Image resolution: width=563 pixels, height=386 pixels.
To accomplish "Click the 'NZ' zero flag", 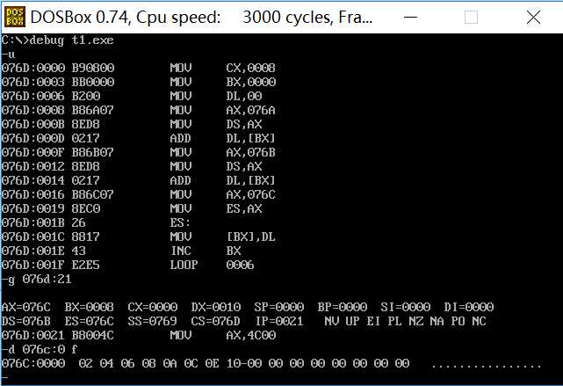I will [415, 321].
